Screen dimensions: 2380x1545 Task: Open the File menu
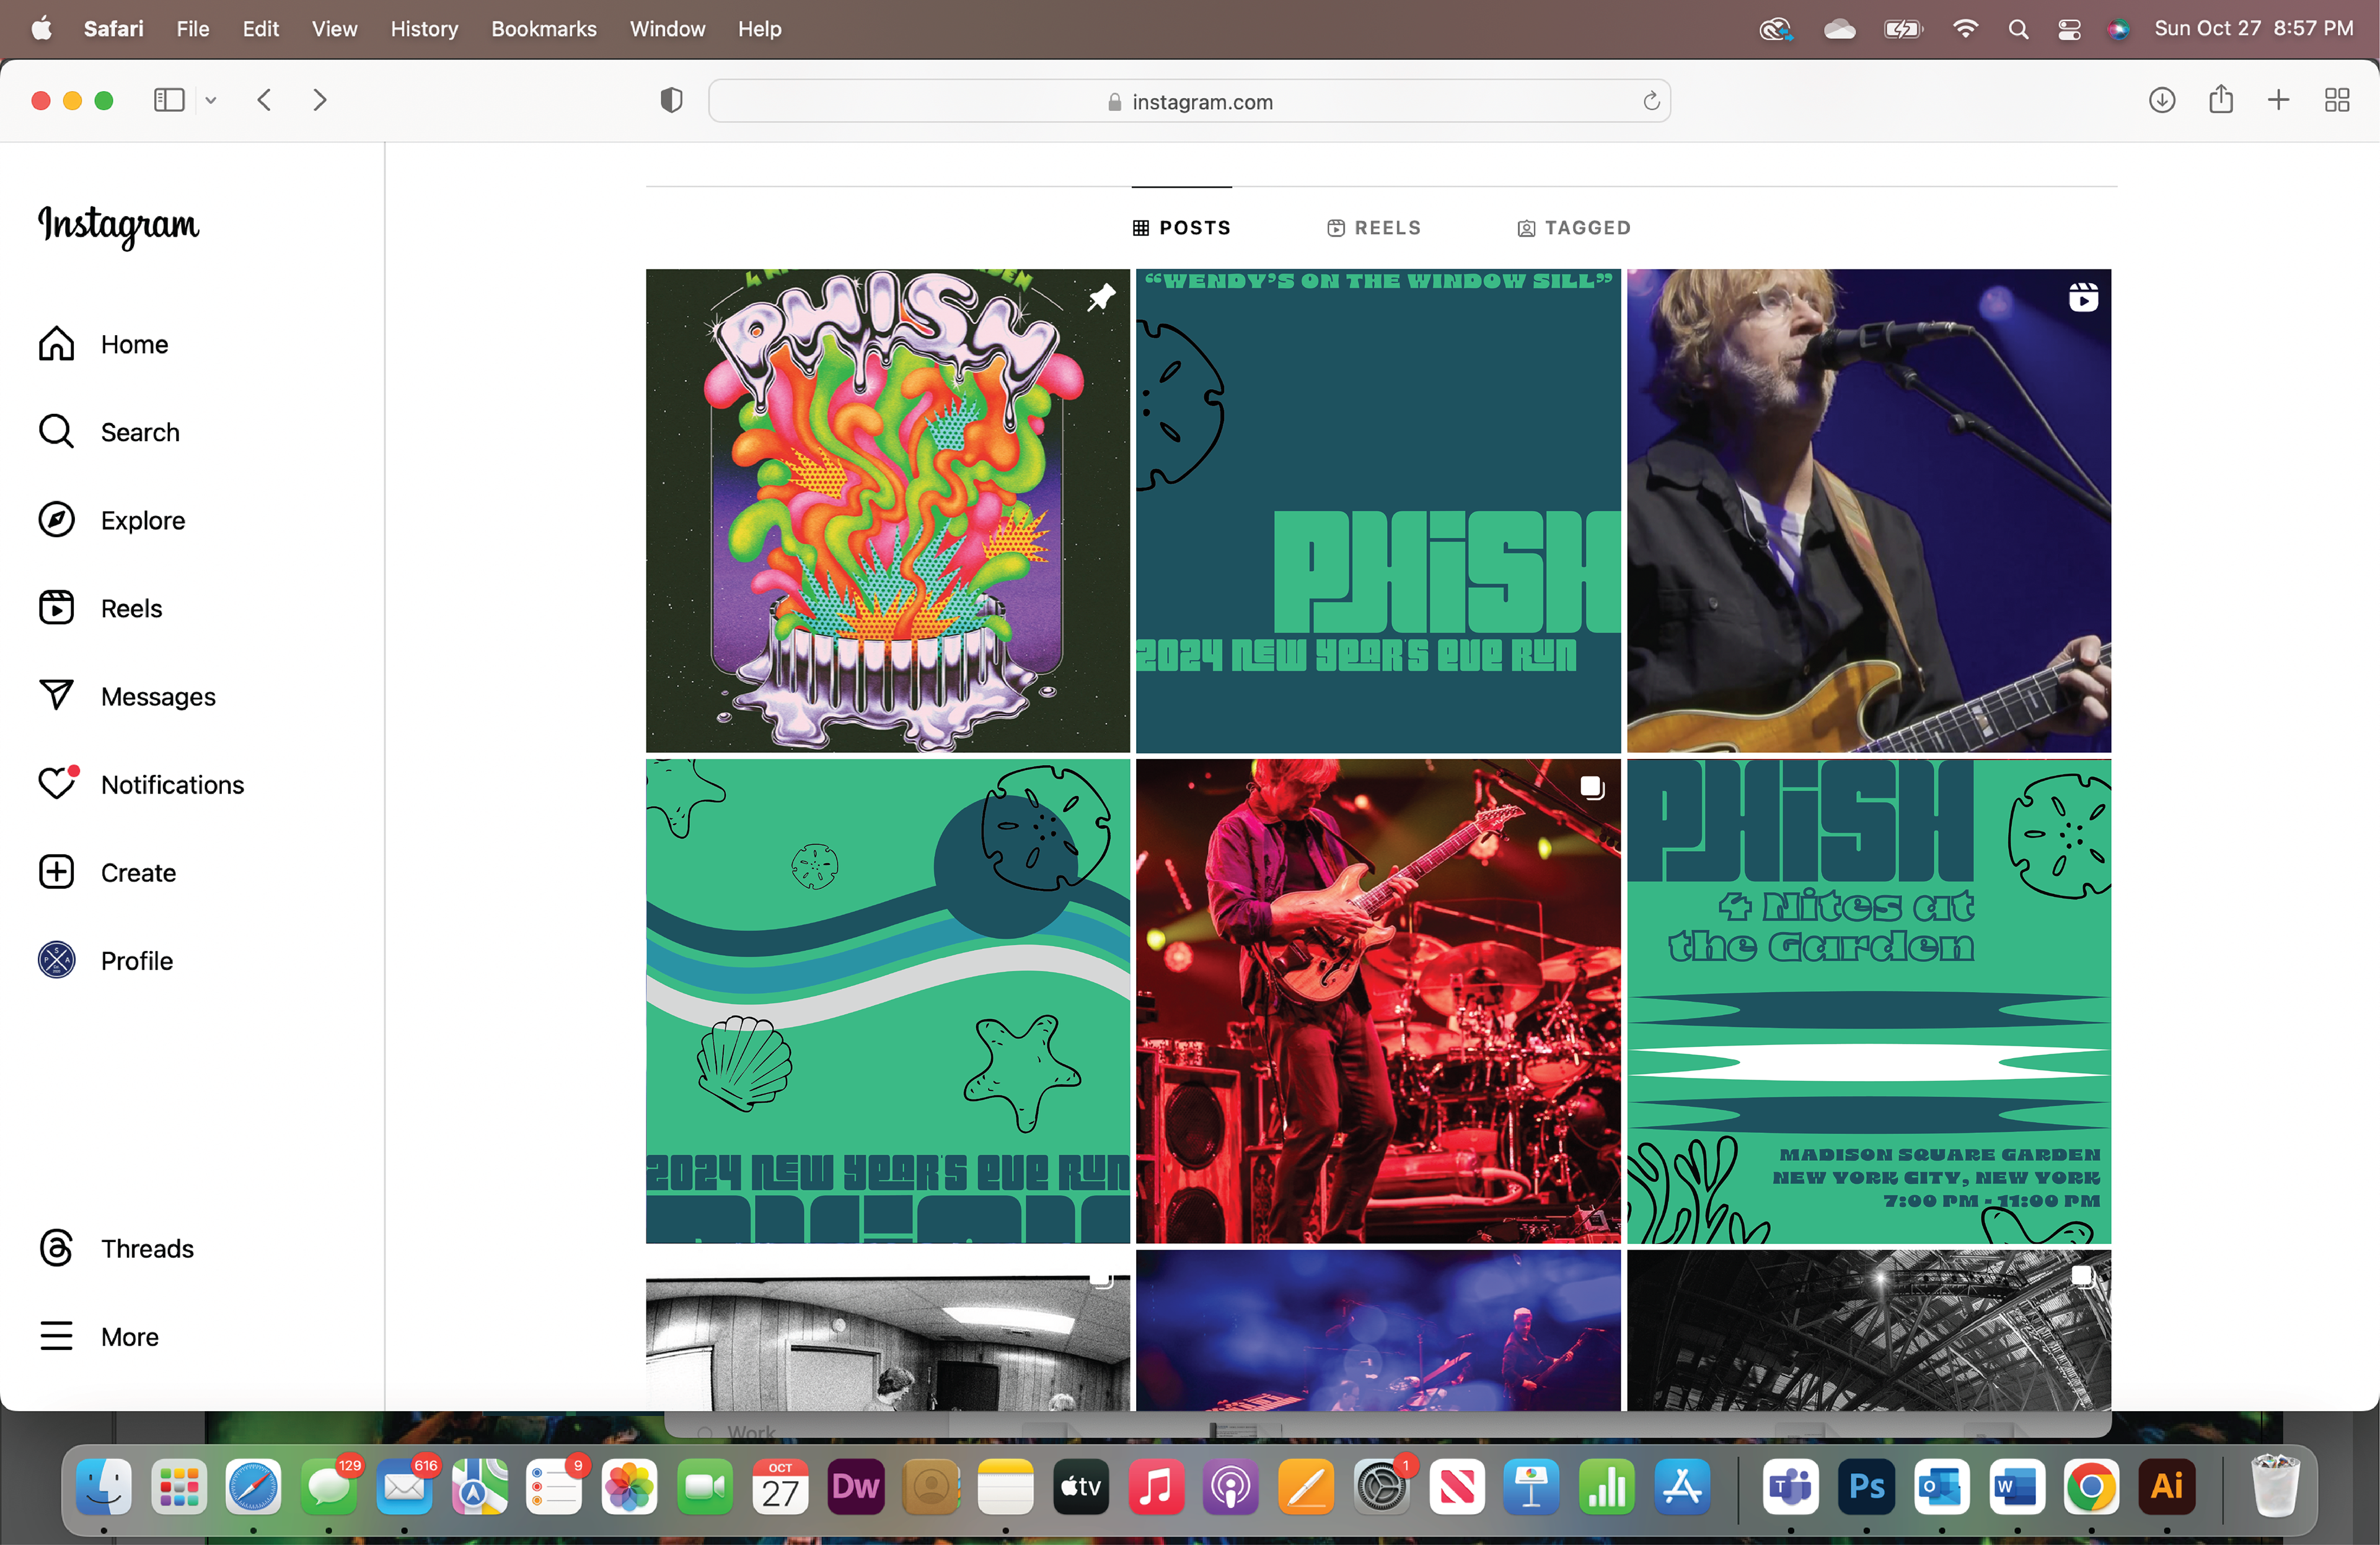click(x=192, y=29)
